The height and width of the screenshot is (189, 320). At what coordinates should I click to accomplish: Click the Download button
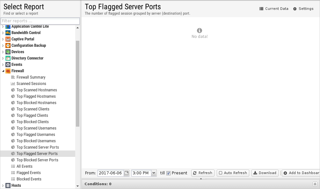click(265, 173)
